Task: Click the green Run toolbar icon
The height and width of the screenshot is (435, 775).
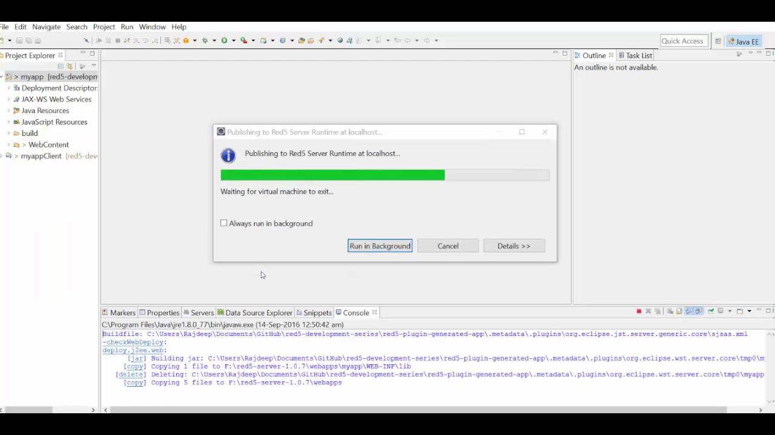Action: pyautogui.click(x=224, y=40)
